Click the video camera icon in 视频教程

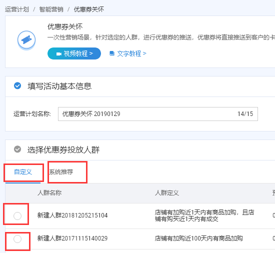pos(59,53)
